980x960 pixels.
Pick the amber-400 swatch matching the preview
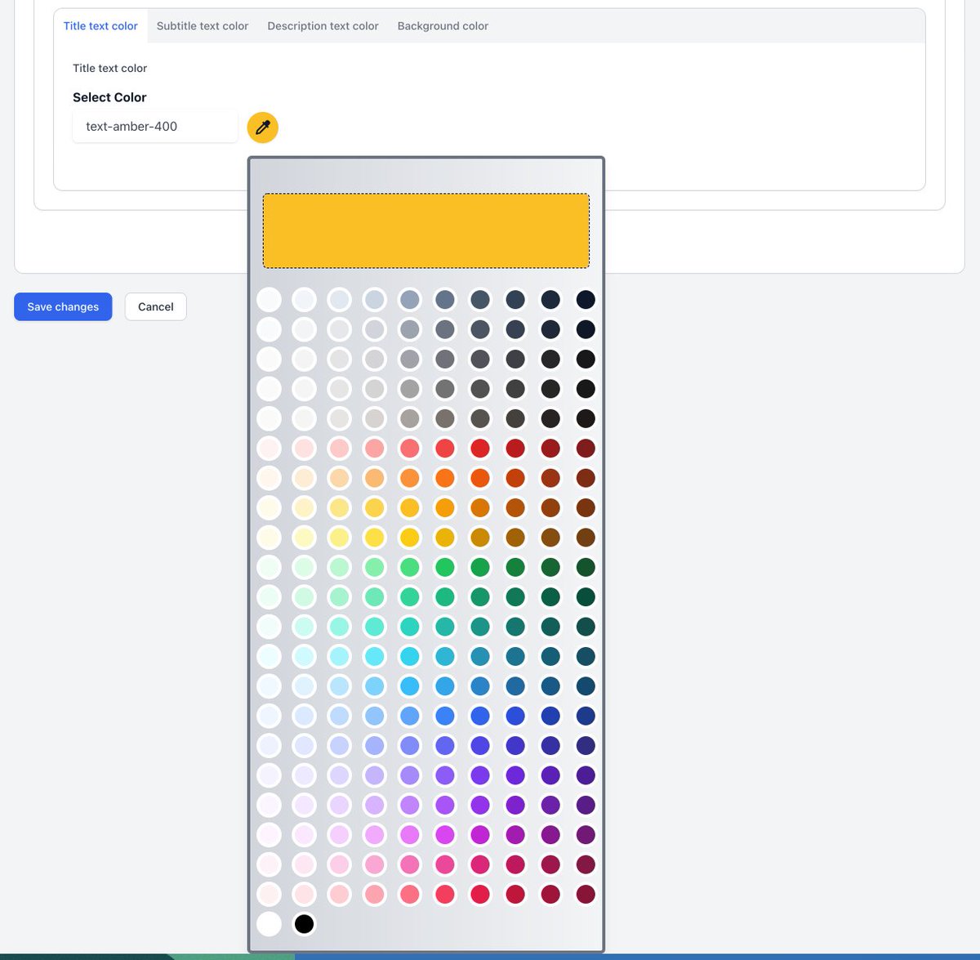[410, 508]
